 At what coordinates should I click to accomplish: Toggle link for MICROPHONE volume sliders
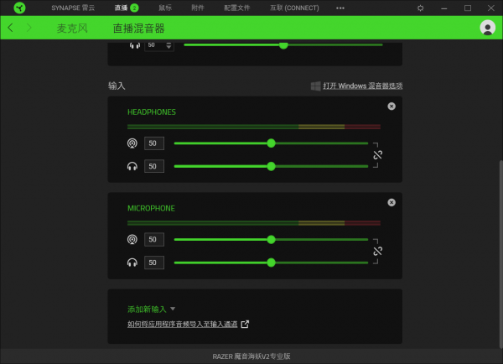pyautogui.click(x=377, y=251)
